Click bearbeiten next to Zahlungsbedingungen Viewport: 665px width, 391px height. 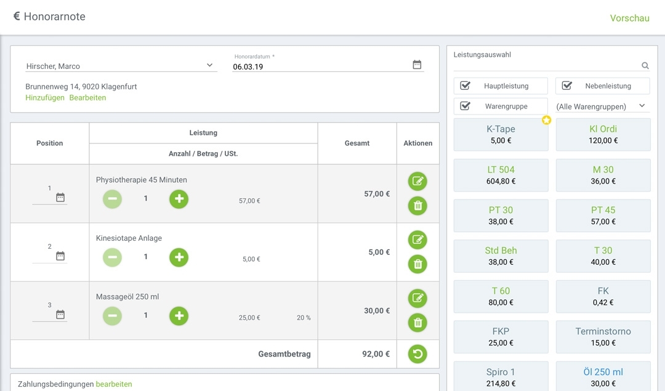pyautogui.click(x=114, y=384)
